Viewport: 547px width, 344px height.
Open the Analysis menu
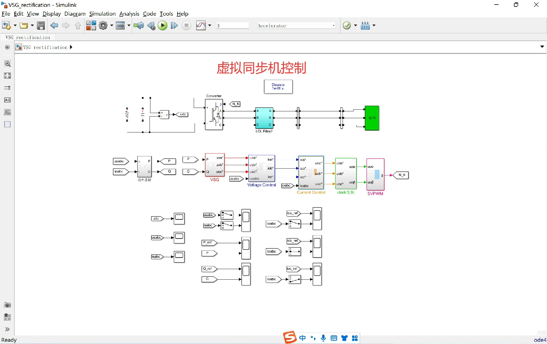[x=129, y=14]
